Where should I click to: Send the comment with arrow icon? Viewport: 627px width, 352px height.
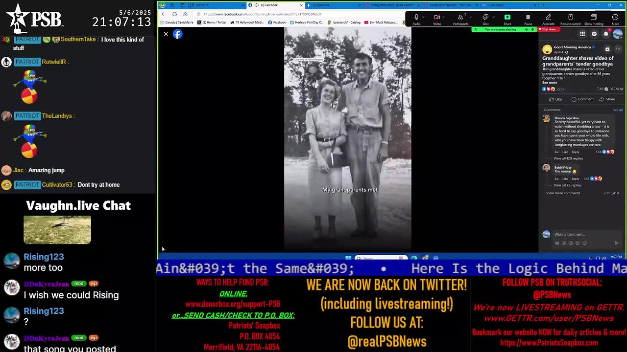click(x=616, y=243)
